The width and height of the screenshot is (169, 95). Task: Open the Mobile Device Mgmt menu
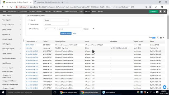[71, 11]
